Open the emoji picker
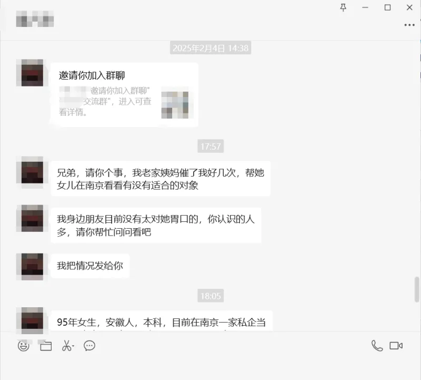This screenshot has height=380, width=421. pos(23,346)
